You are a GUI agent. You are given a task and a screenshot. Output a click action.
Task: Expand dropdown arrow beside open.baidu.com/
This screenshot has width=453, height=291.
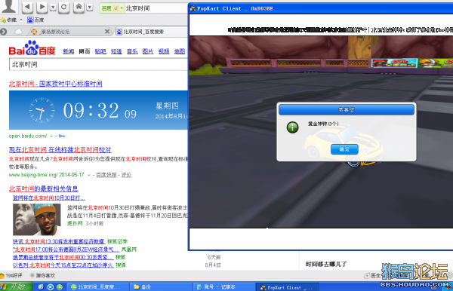[x=51, y=136]
